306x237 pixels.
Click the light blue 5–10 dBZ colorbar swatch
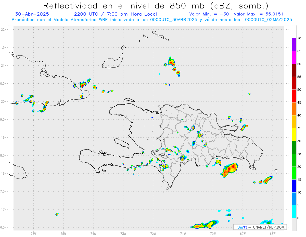click(294, 199)
